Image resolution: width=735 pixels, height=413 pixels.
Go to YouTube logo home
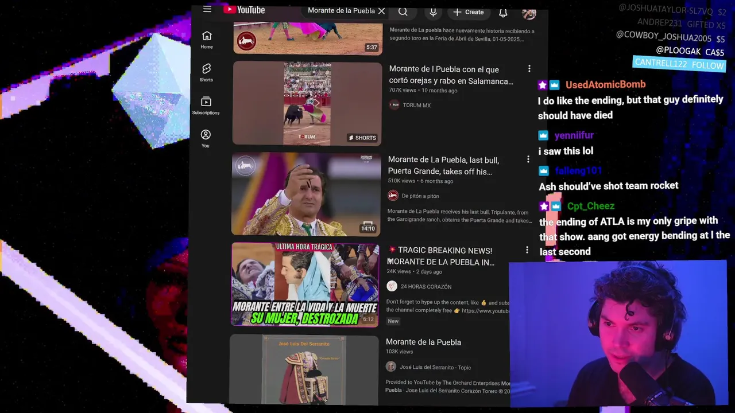[244, 10]
